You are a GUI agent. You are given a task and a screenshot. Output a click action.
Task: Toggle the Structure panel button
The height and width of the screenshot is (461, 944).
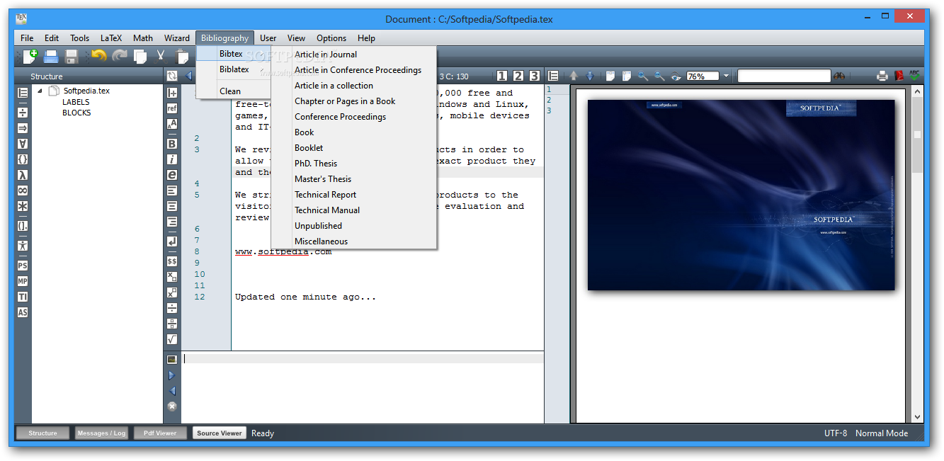click(x=42, y=433)
